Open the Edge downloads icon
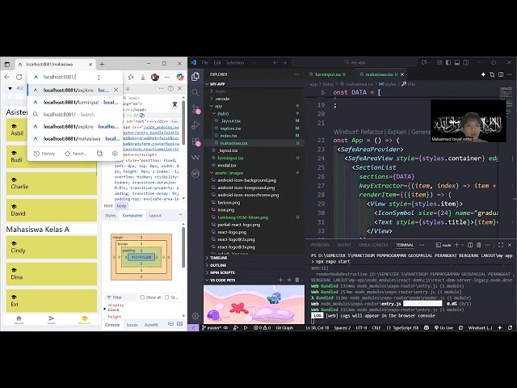This screenshot has width=517, height=388. tap(143, 78)
